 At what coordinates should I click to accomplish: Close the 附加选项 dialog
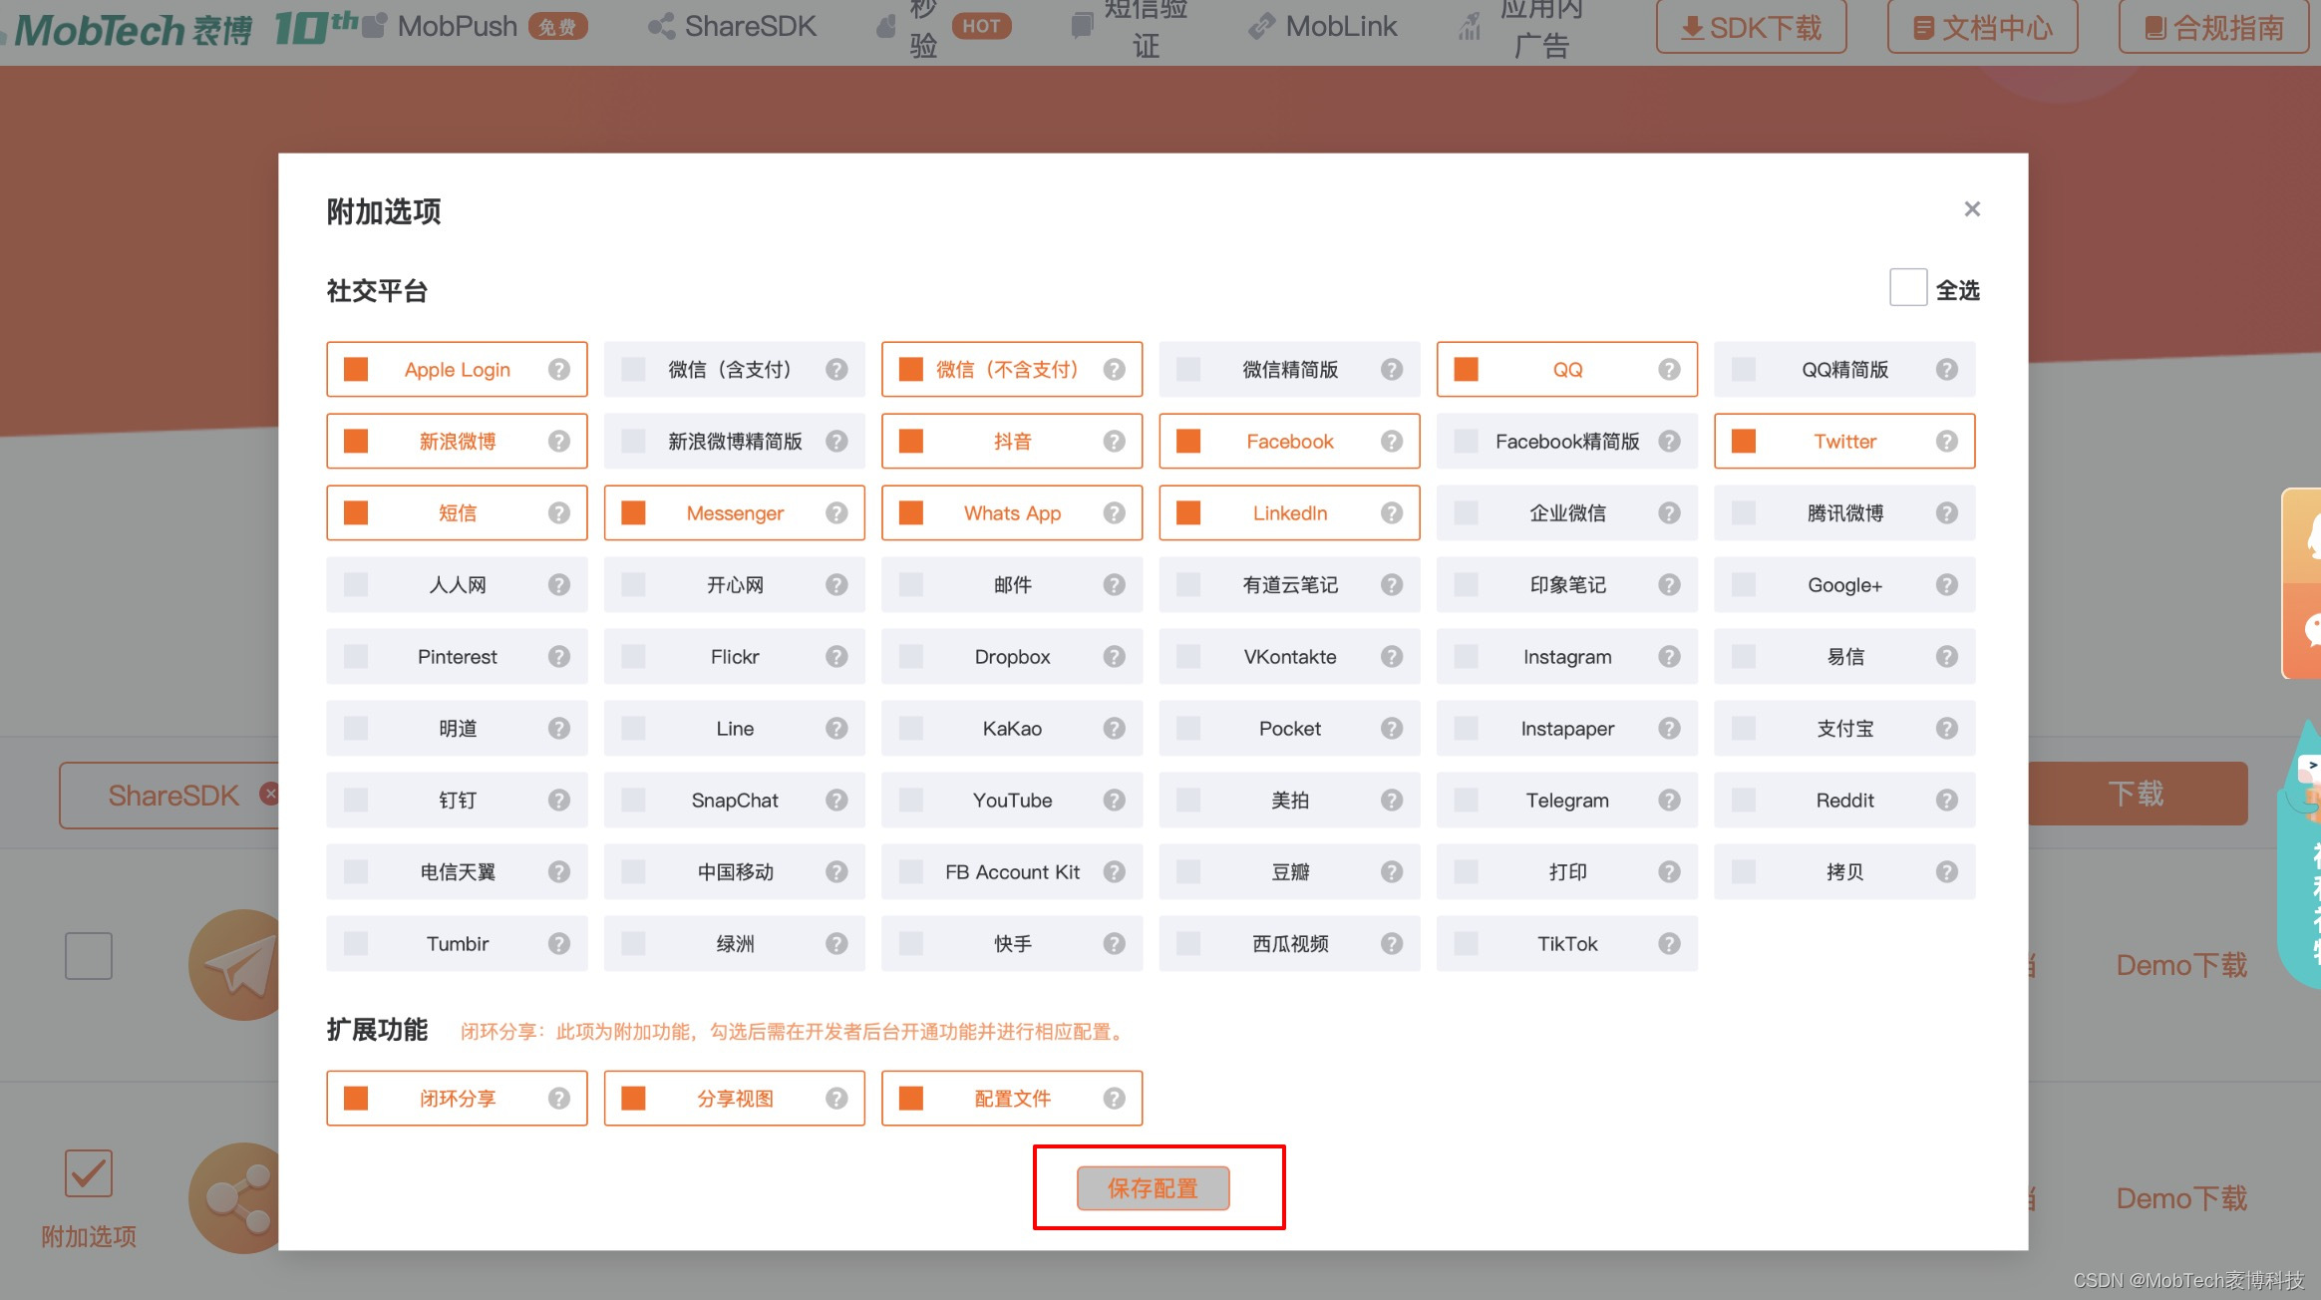[1971, 209]
